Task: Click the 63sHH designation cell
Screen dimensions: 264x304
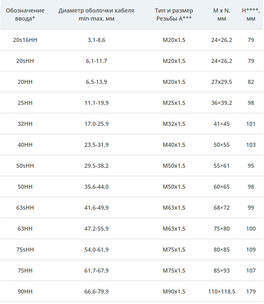Action: 25,208
